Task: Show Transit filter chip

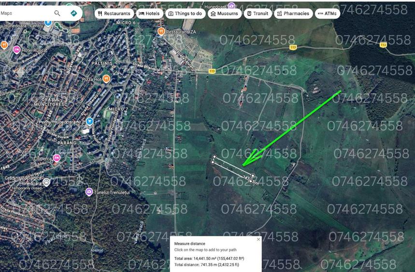Action: pos(258,14)
